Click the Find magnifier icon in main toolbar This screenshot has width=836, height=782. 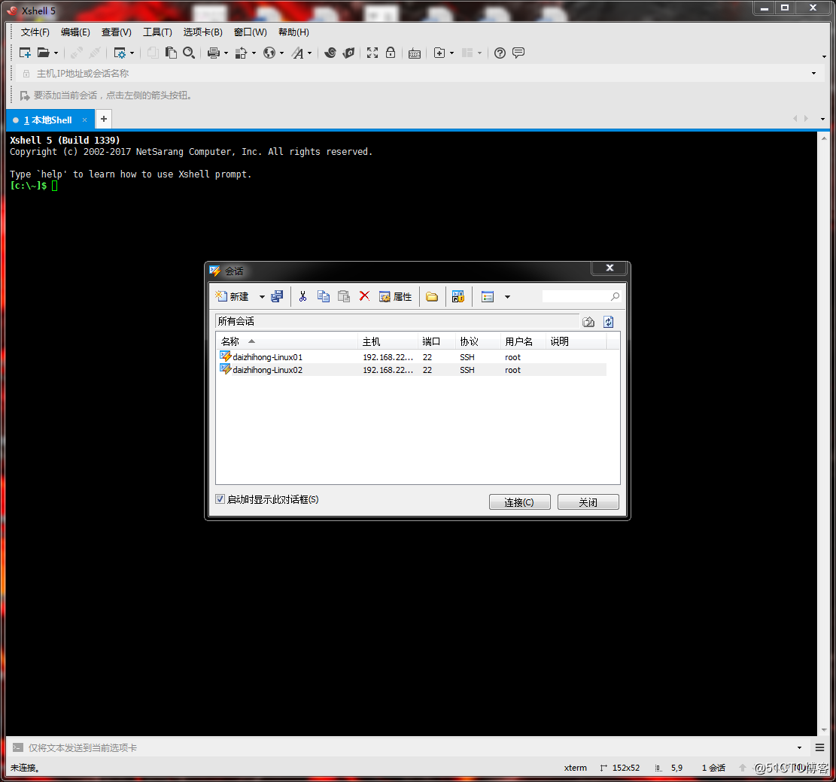point(189,53)
